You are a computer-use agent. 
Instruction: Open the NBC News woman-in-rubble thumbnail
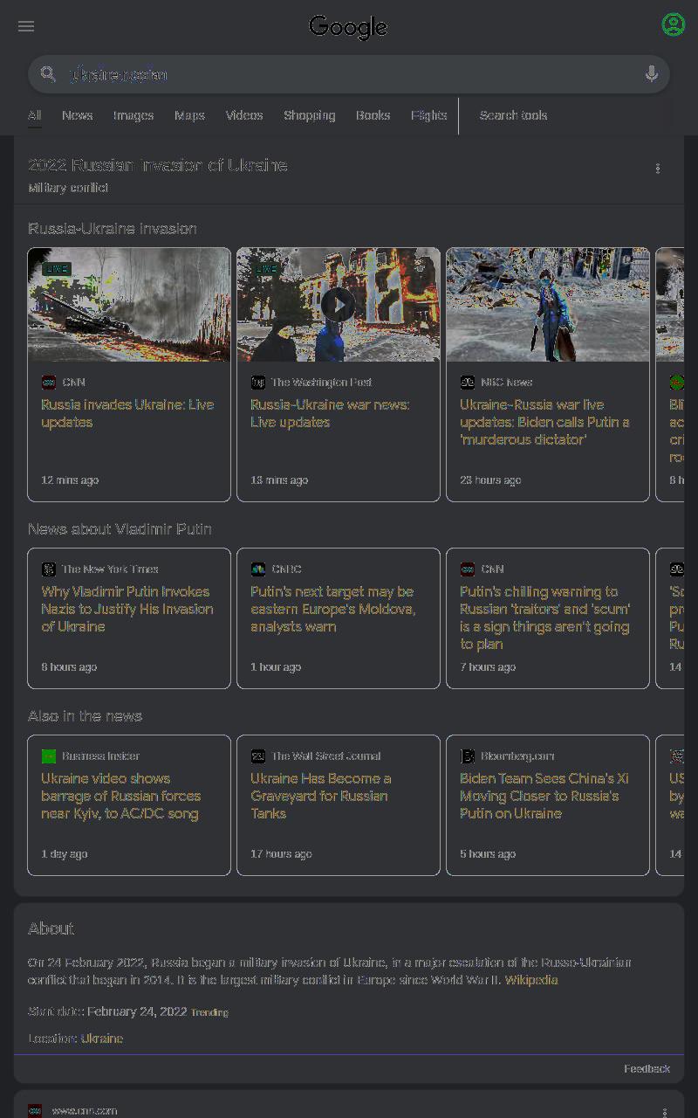(x=548, y=304)
